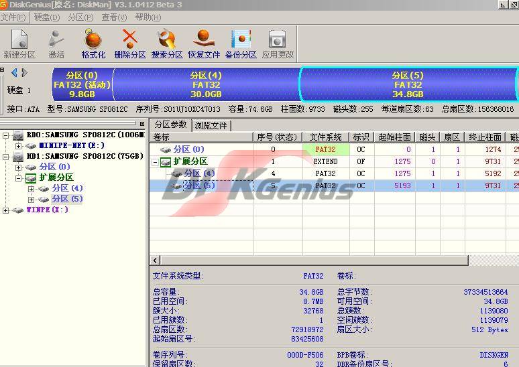
Task: Select the 分区(4) FAT32 30.0GB disk bar
Action: [x=206, y=84]
